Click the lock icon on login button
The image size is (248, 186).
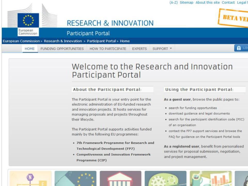coord(239,48)
